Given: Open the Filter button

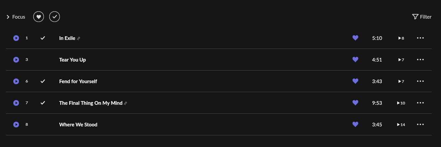Looking at the screenshot, I should (422, 17).
